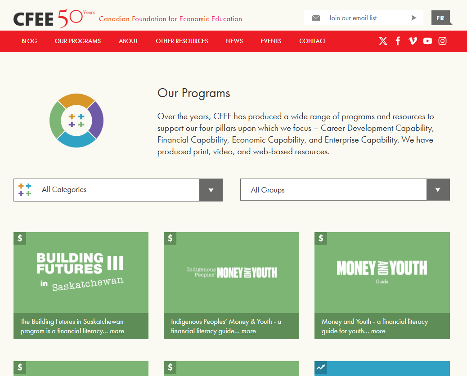This screenshot has height=376, width=467.
Task: Click the envelope icon in email signup
Action: [x=316, y=18]
